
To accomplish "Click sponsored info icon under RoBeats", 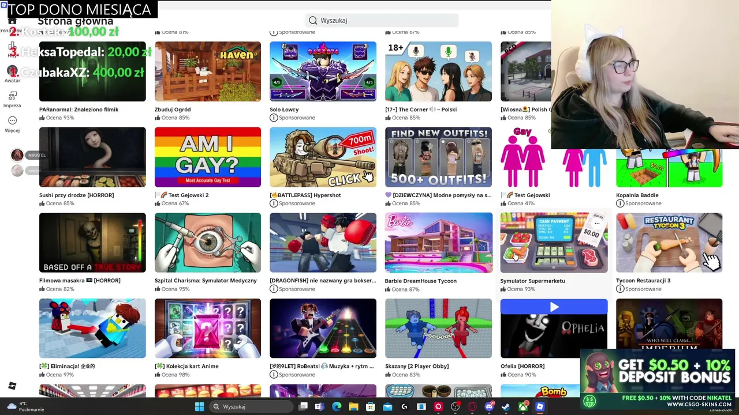I will pyautogui.click(x=274, y=375).
